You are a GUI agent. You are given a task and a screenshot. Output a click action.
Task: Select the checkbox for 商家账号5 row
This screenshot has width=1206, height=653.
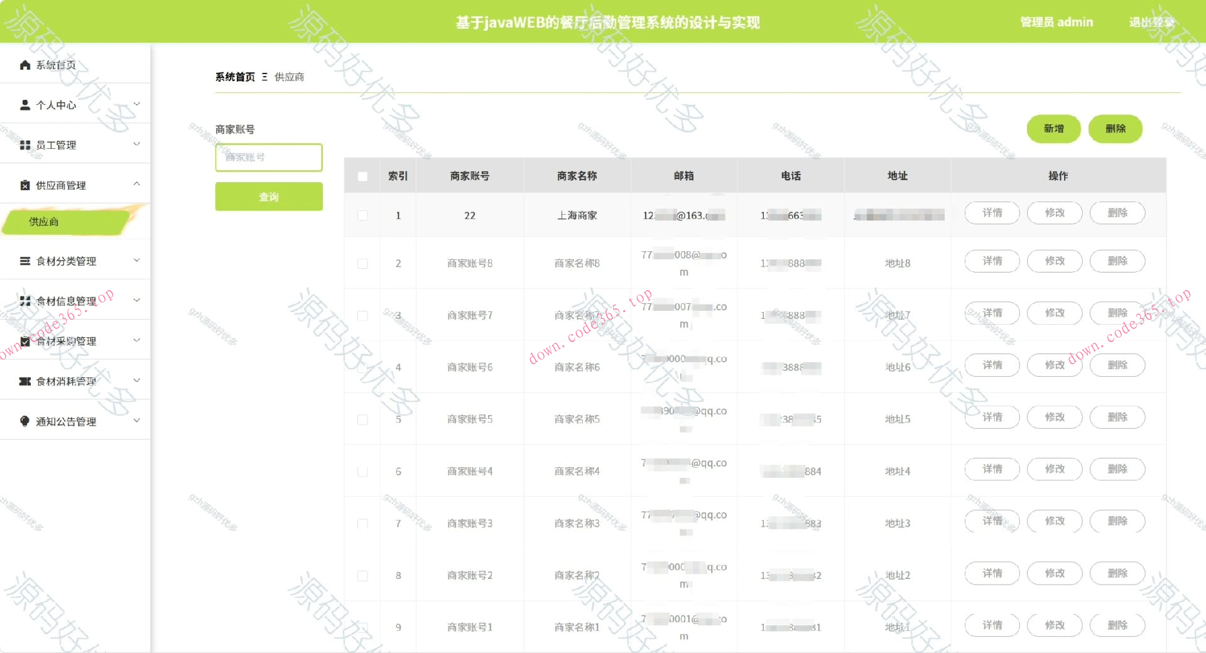[362, 419]
